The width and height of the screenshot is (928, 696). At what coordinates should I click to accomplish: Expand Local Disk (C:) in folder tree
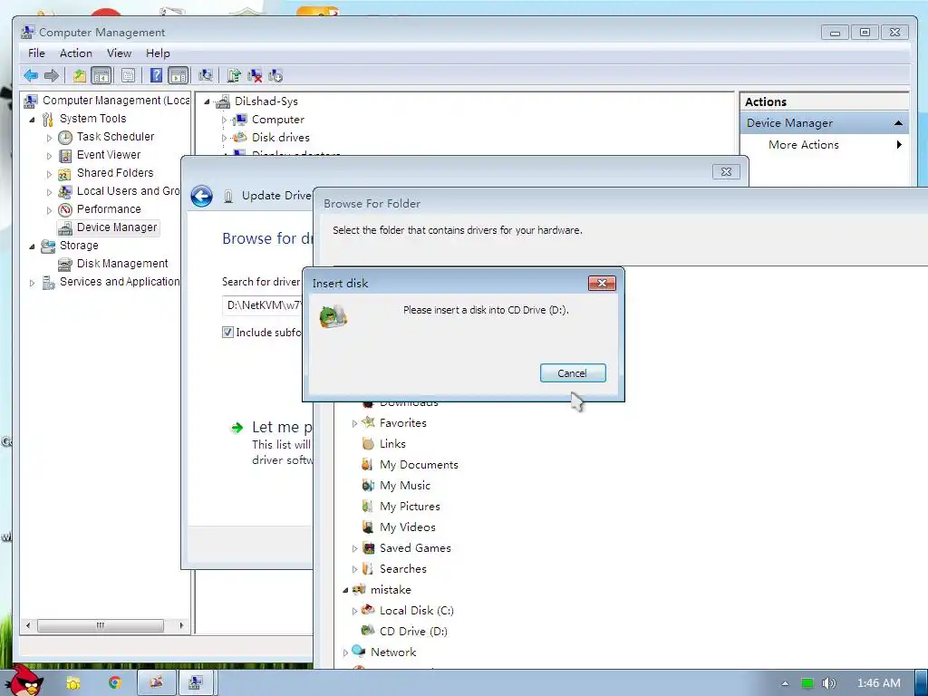(x=354, y=611)
